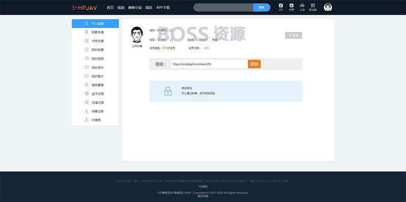Image resolution: width=406 pixels, height=202 pixels.
Task: Open 充值记录 in the sidebar
Action: tap(95, 103)
